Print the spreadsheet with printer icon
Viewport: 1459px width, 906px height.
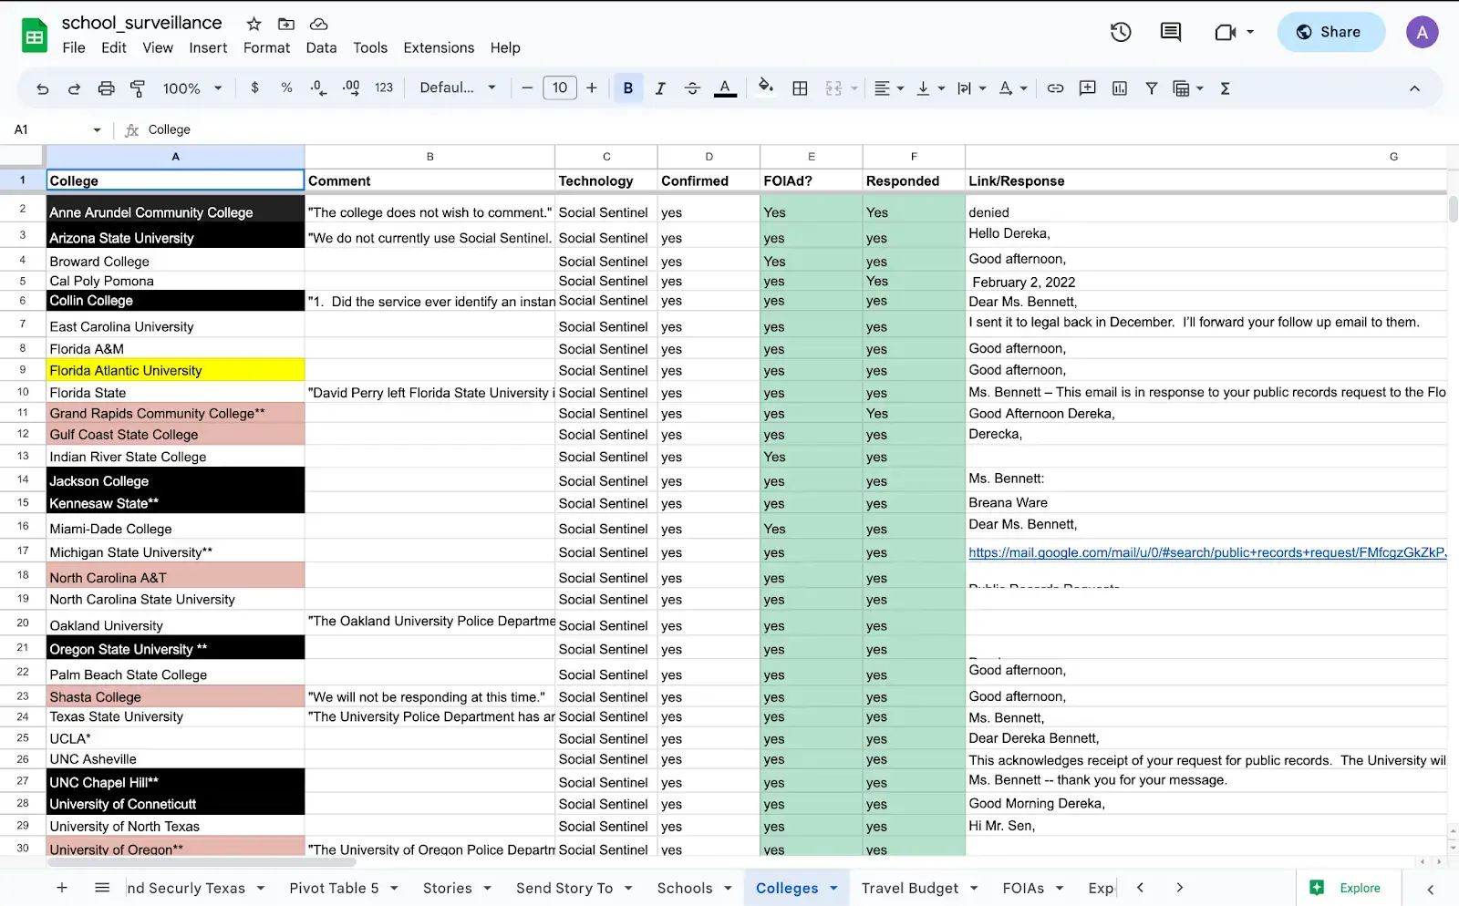point(106,88)
